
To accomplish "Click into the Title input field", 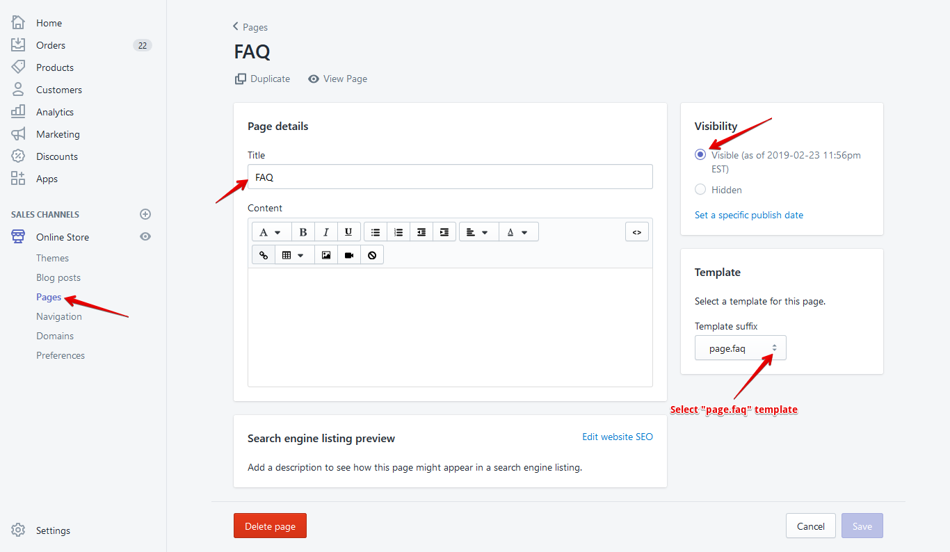I will coord(450,177).
